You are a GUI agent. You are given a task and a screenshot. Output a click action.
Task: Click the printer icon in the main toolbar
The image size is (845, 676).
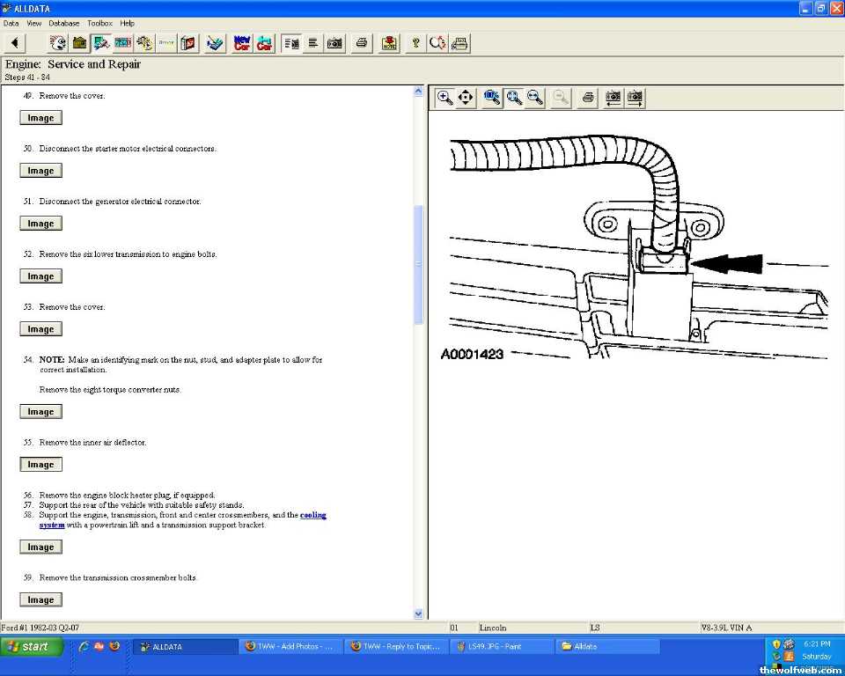[361, 42]
